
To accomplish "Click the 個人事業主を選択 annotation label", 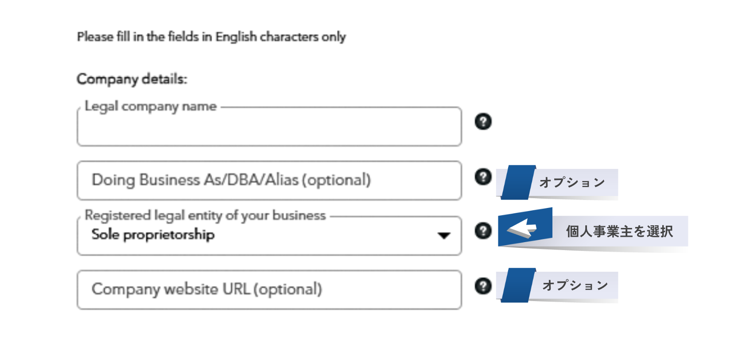I will click(619, 231).
